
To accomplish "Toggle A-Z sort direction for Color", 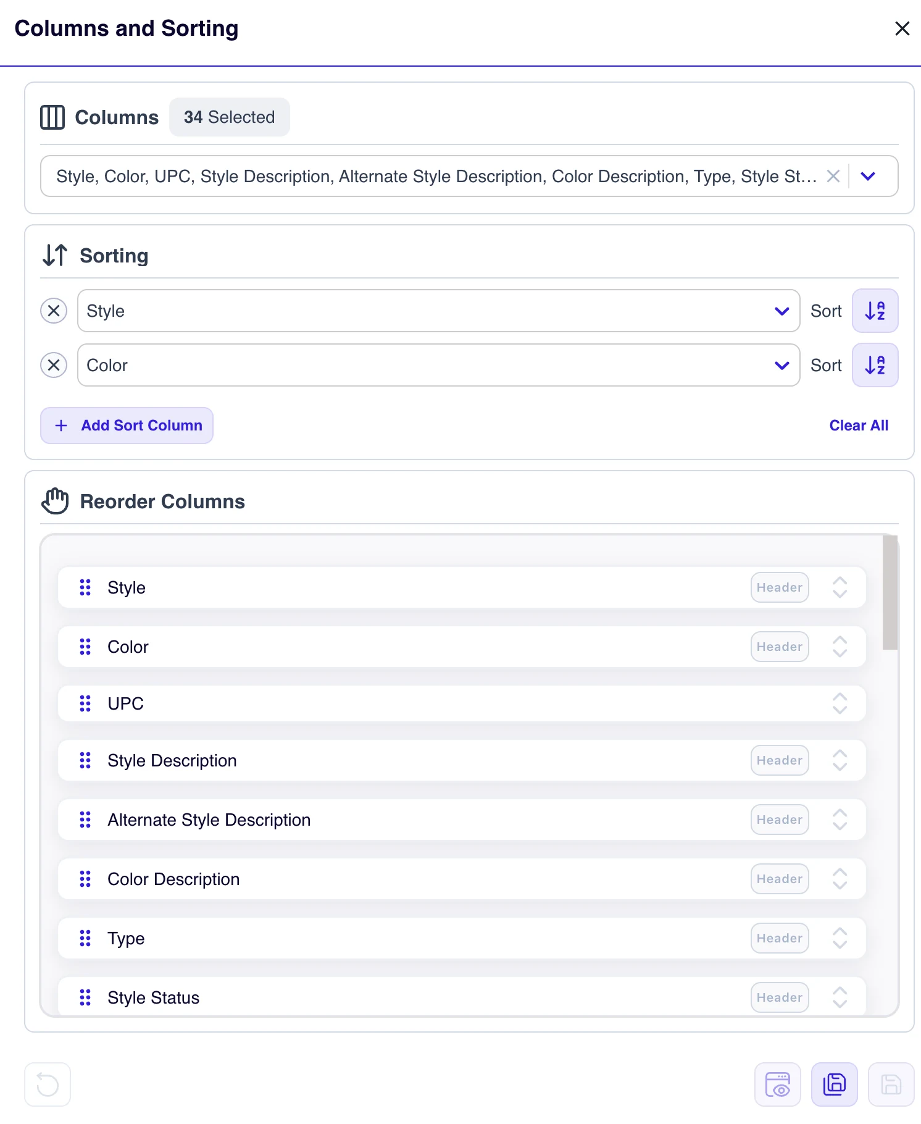I will [875, 365].
